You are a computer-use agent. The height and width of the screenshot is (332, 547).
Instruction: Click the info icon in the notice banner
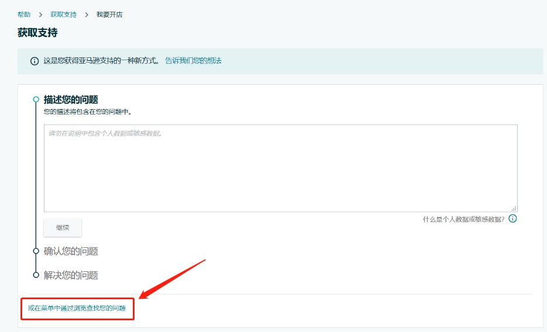pos(35,61)
